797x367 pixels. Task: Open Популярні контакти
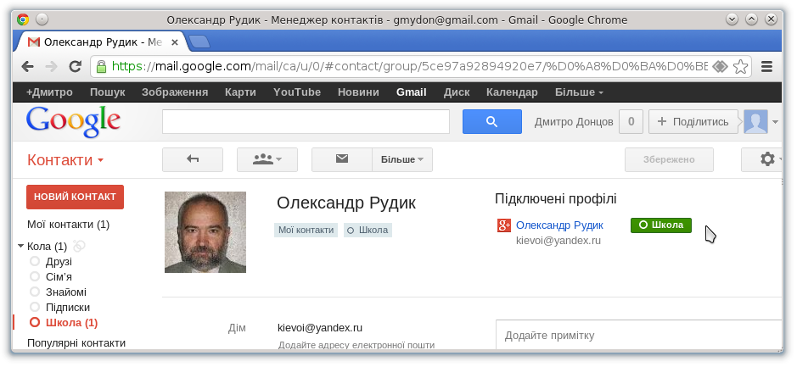click(76, 343)
